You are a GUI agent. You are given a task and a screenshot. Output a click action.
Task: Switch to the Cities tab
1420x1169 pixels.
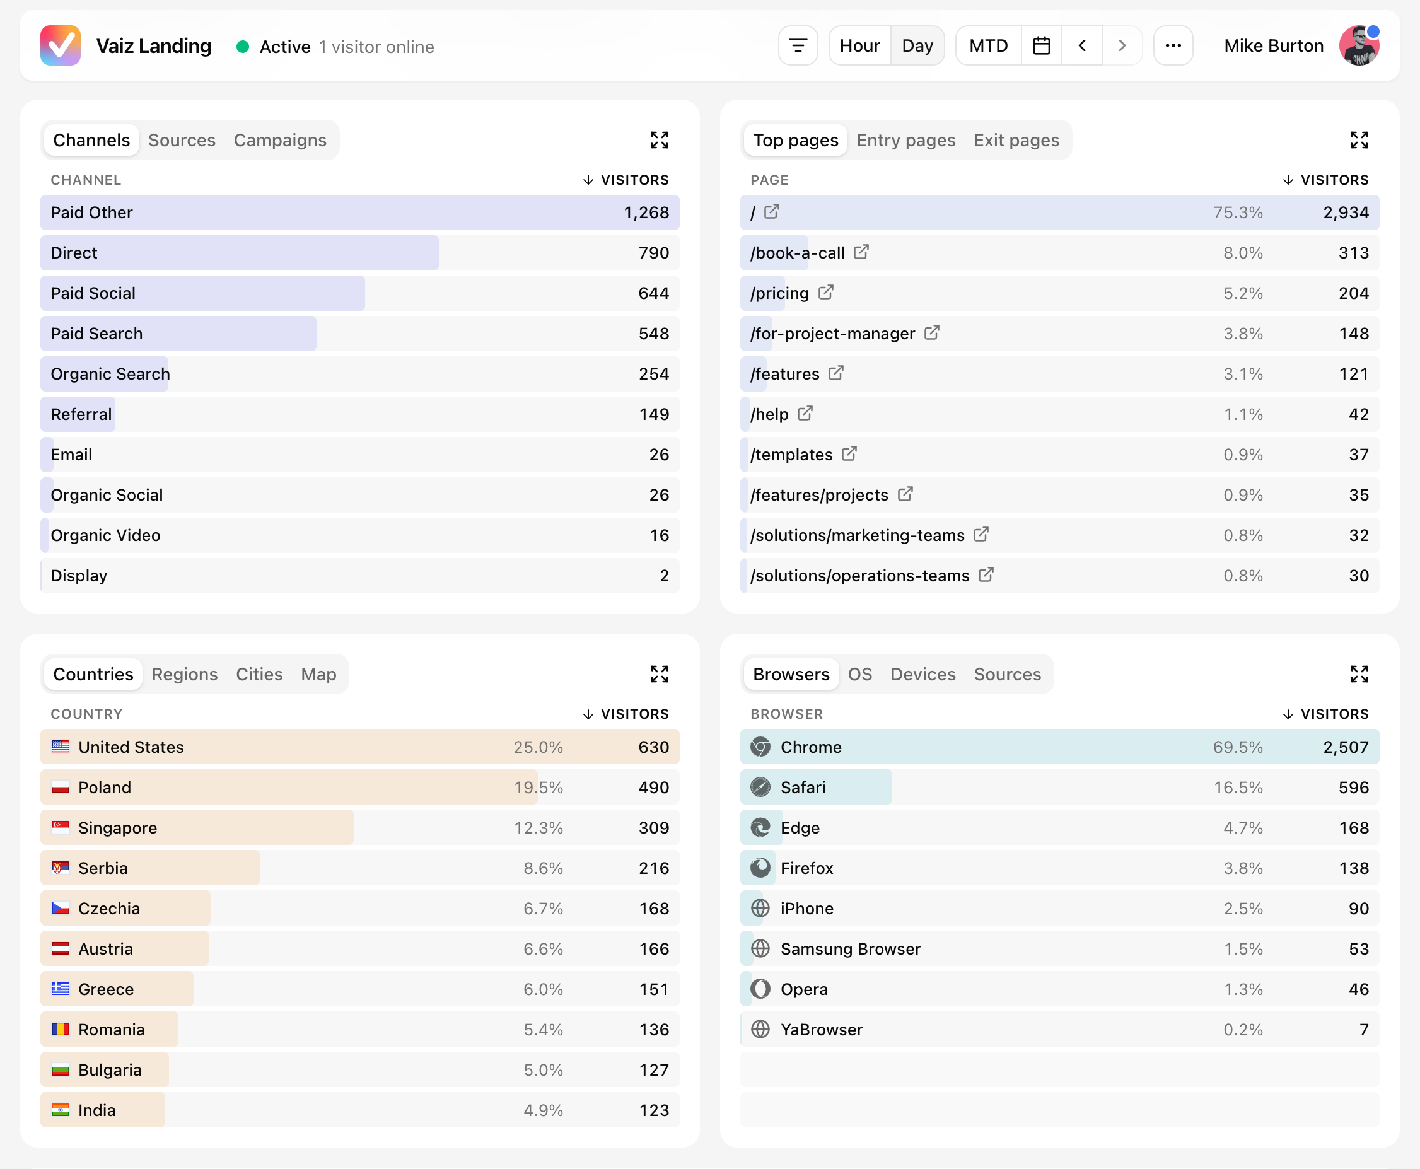click(x=259, y=674)
